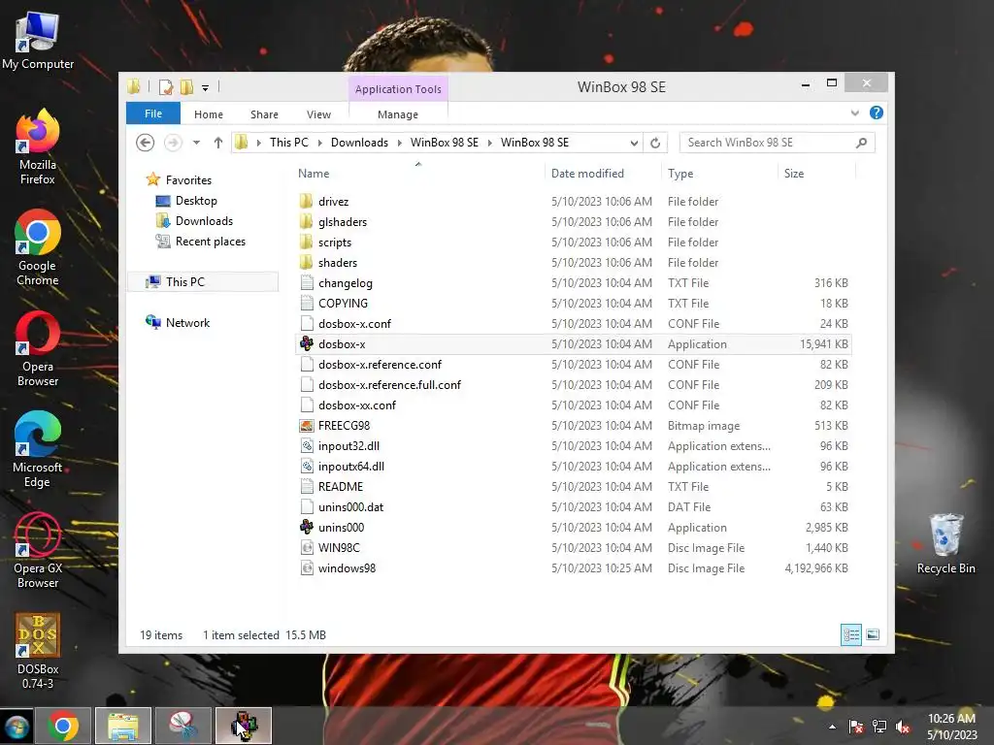Viewport: 994px width, 745px height.
Task: Select Downloads in the navigation pane
Action: click(x=204, y=220)
